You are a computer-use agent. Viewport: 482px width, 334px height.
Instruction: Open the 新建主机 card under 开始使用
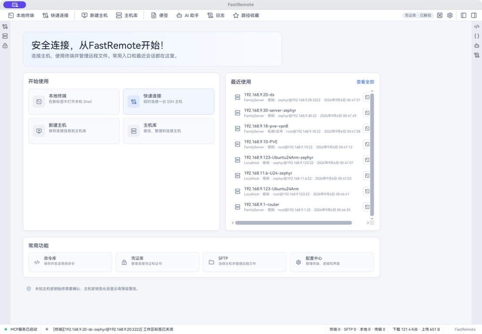[74, 131]
